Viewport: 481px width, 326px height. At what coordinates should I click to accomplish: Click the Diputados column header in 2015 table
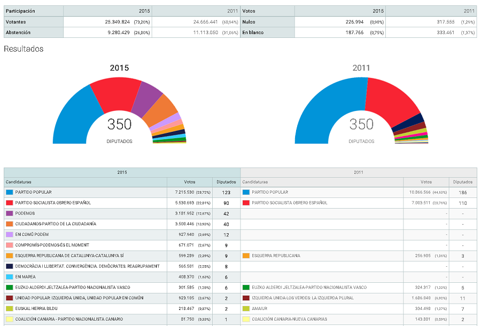coord(226,182)
